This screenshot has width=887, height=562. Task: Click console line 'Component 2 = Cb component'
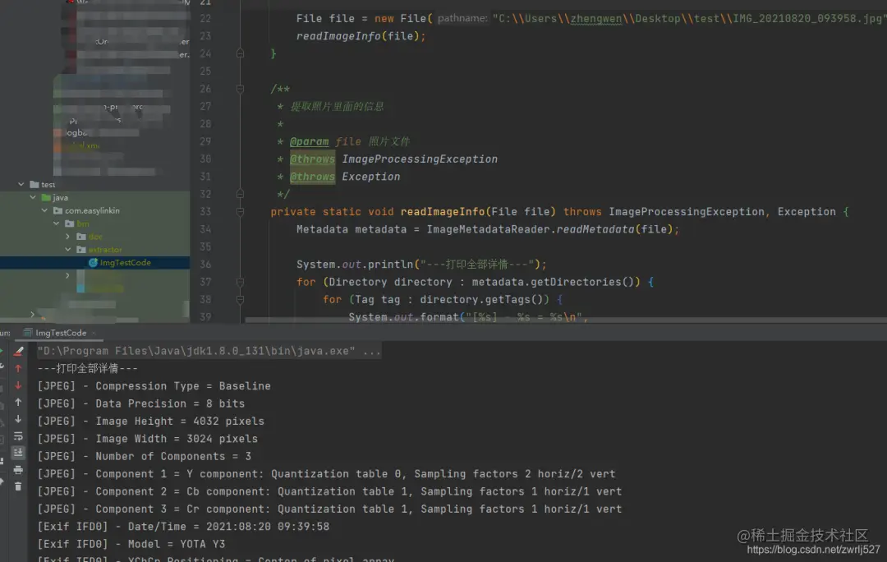coord(330,491)
